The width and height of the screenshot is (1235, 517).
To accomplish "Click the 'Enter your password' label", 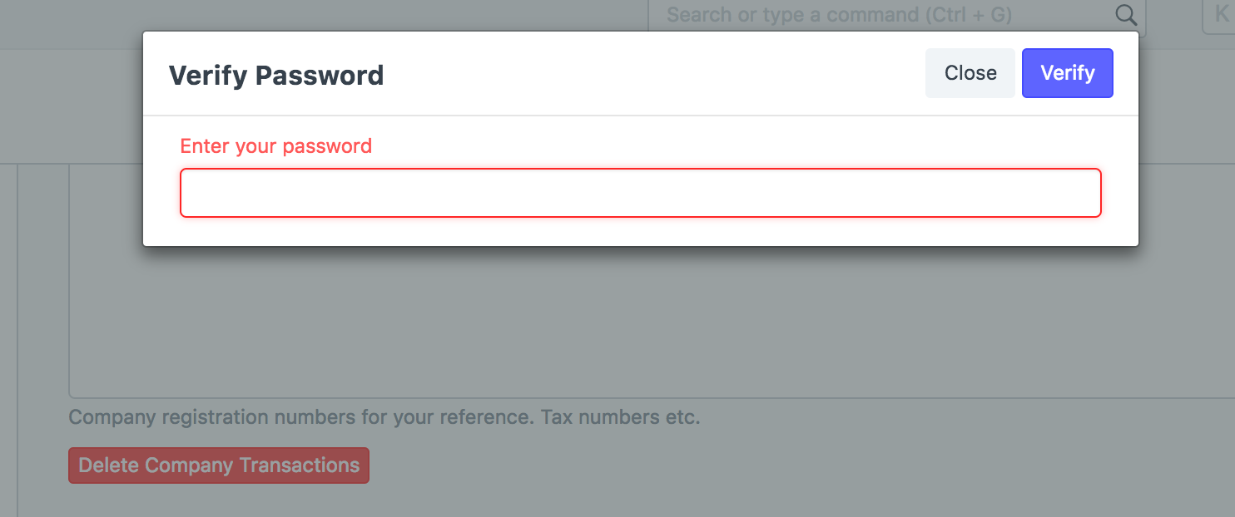I will point(275,146).
